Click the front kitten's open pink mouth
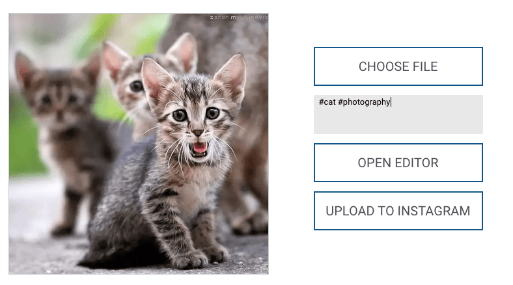 199,149
